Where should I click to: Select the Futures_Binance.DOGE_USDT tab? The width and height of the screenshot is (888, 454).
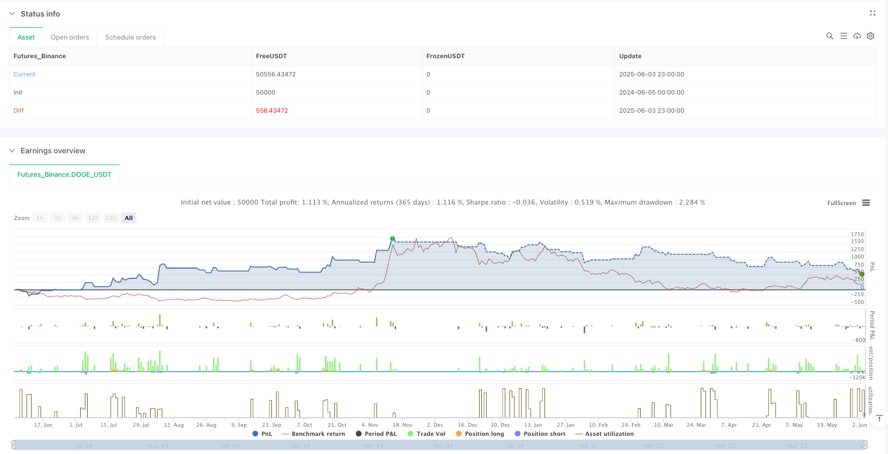pyautogui.click(x=65, y=175)
